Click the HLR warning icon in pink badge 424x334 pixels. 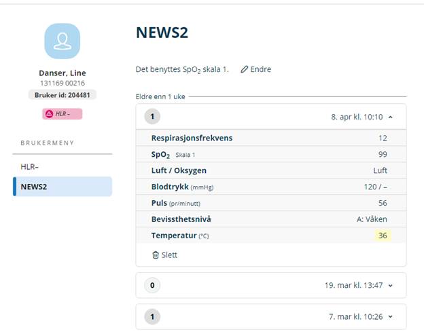pyautogui.click(x=50, y=114)
